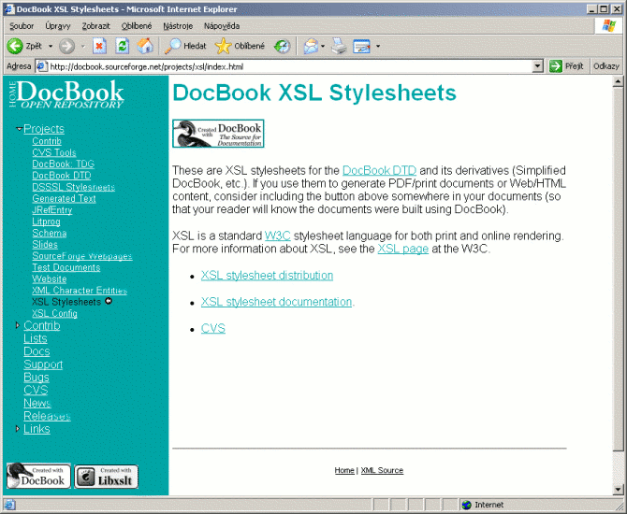Stop page loading with the red X icon
Viewport: 627px width, 514px height.
point(99,47)
